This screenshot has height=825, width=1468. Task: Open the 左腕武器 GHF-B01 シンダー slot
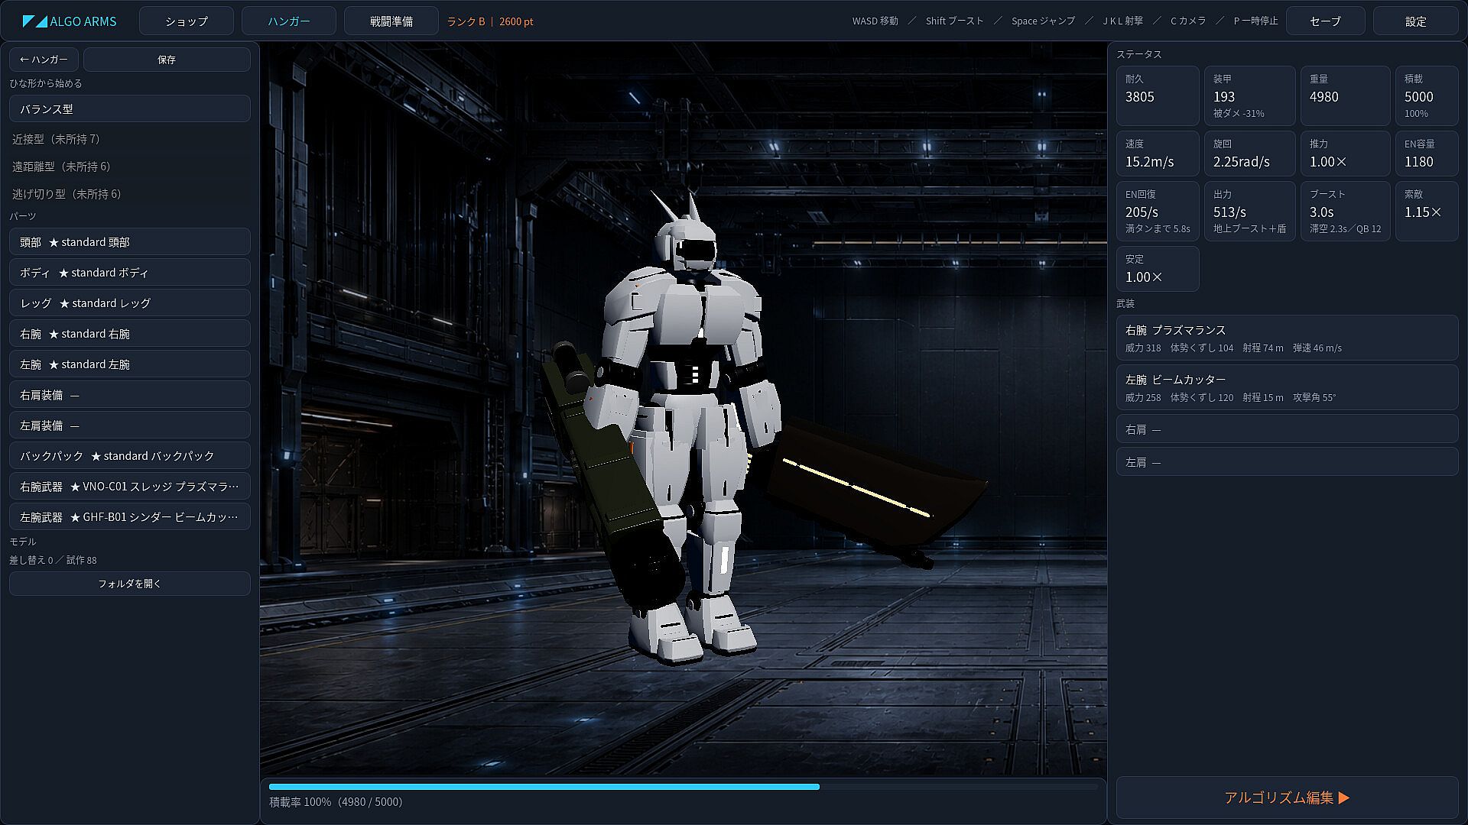130,516
